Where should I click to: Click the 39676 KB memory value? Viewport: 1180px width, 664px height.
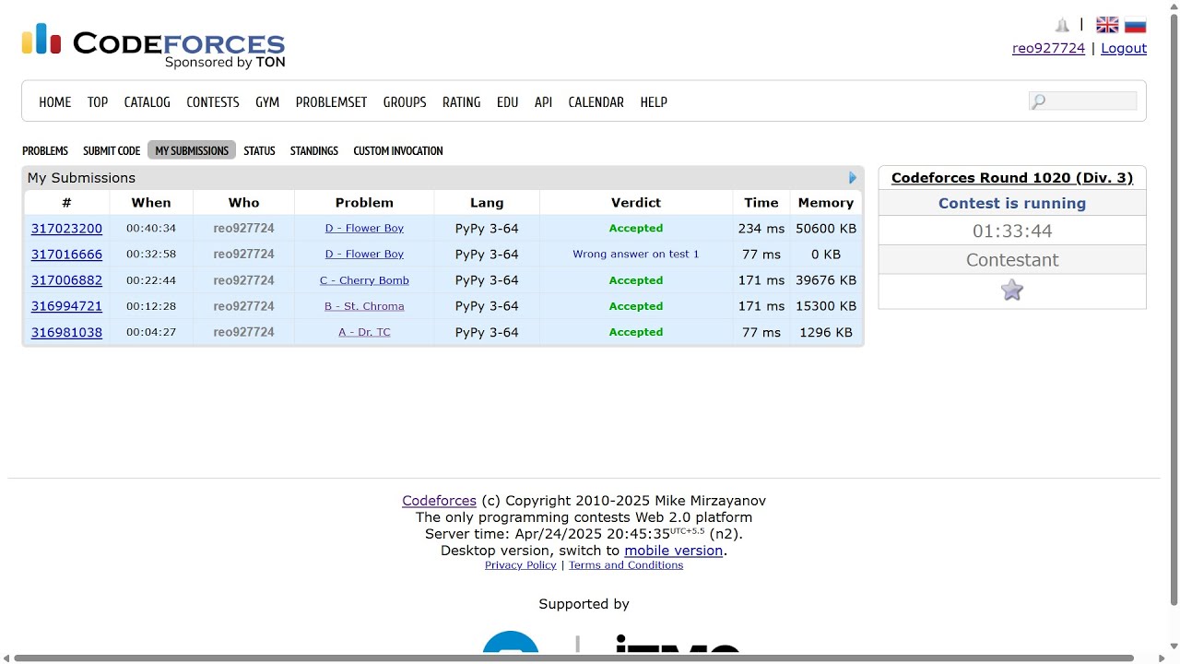click(826, 280)
